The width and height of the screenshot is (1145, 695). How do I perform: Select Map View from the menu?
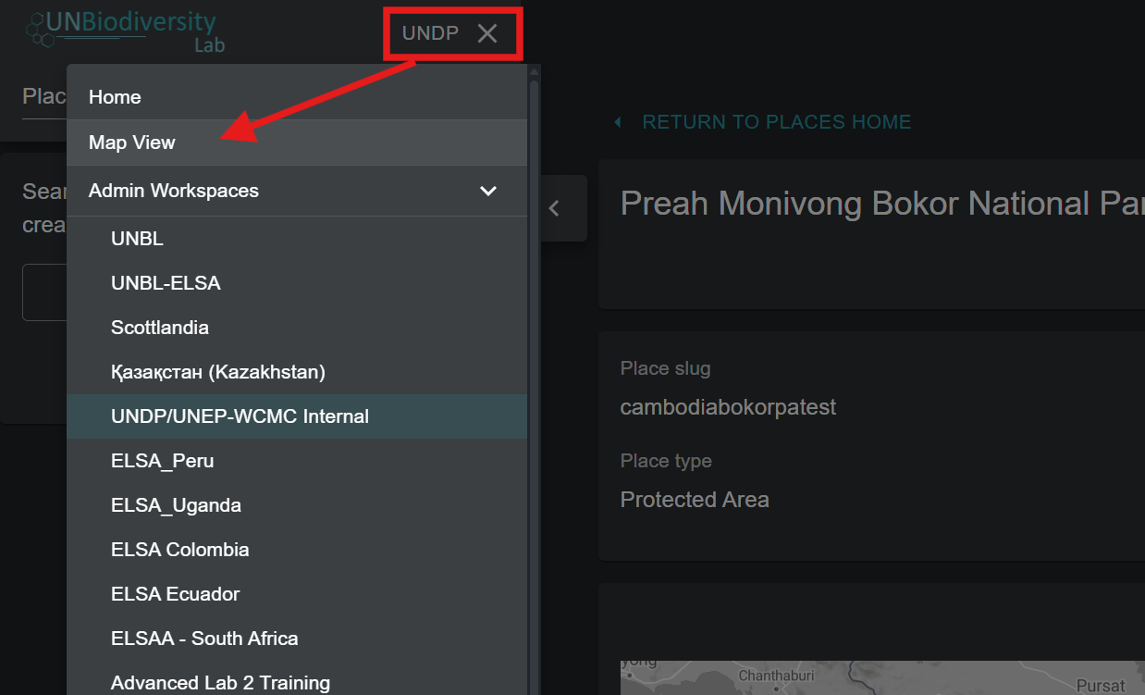(x=132, y=143)
